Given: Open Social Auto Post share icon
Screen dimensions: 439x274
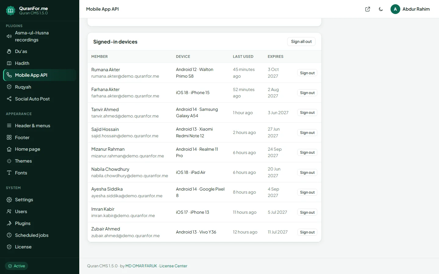Looking at the screenshot, I should click(x=9, y=99).
